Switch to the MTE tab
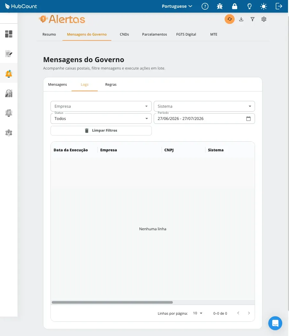This screenshot has width=289, height=336. point(214,34)
